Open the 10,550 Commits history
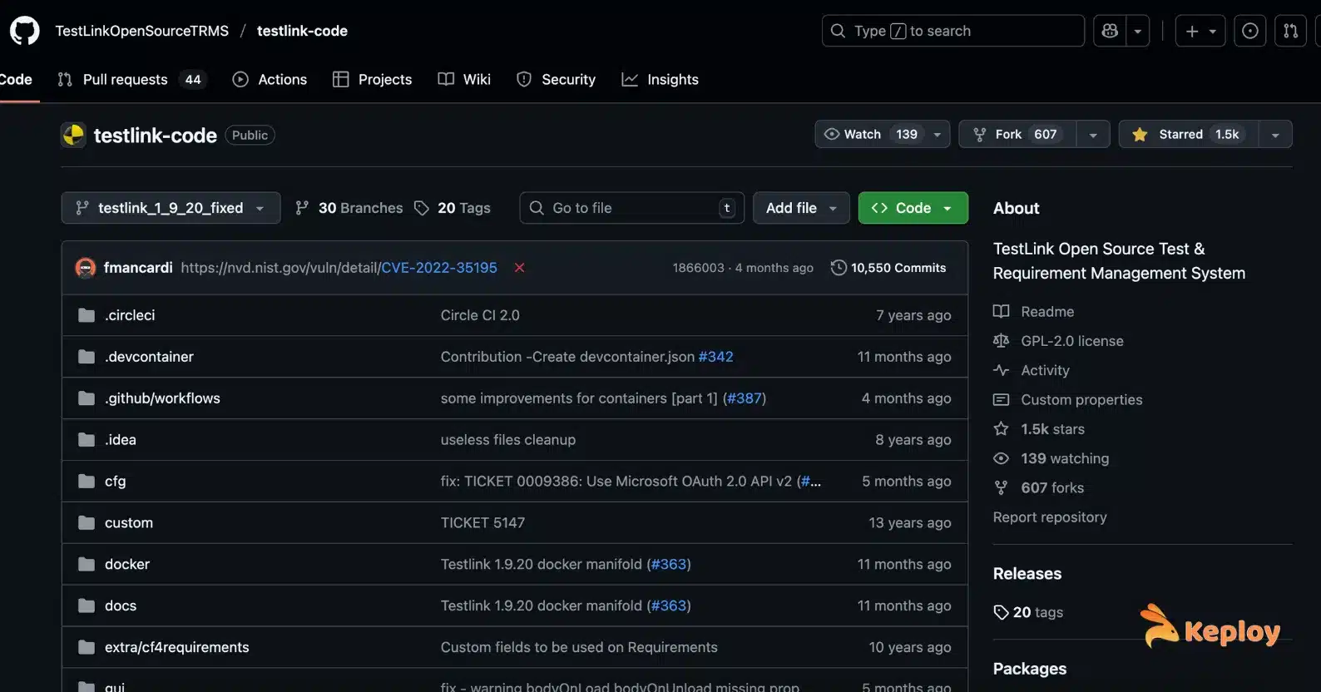The image size is (1321, 692). point(888,268)
